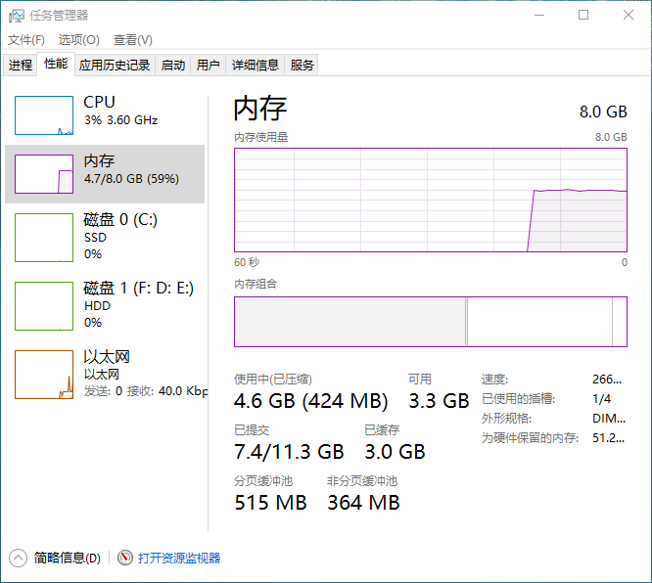Open the 查看(V) menu
The image size is (652, 583).
coord(132,40)
